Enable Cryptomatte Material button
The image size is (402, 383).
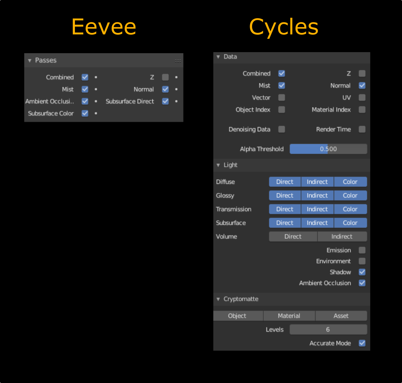coord(289,316)
